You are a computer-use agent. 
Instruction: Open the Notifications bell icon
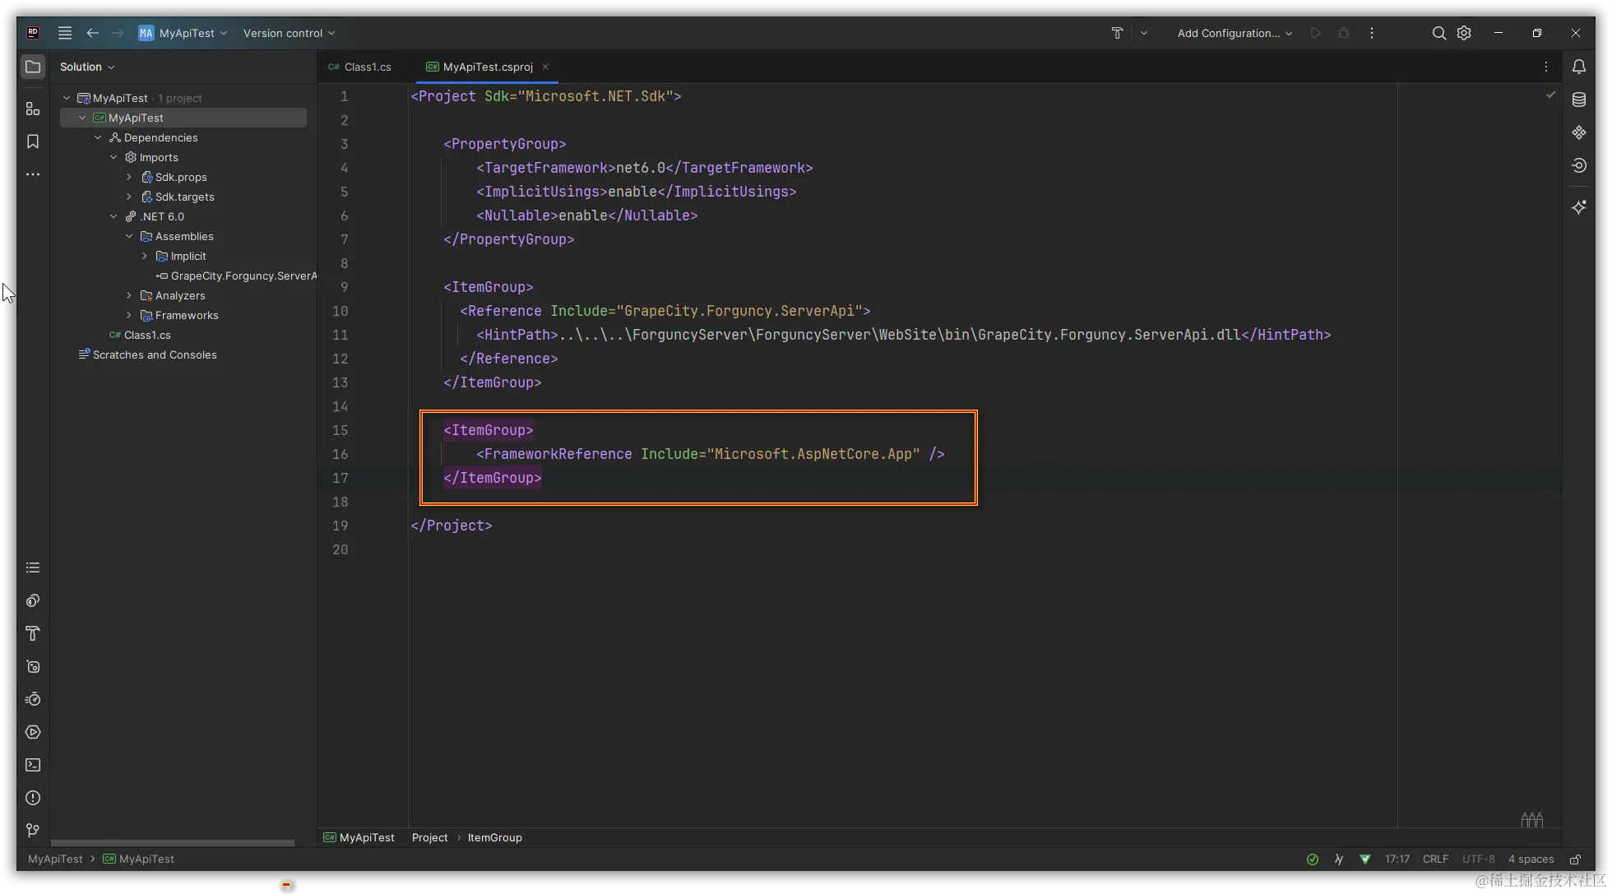tap(1579, 67)
